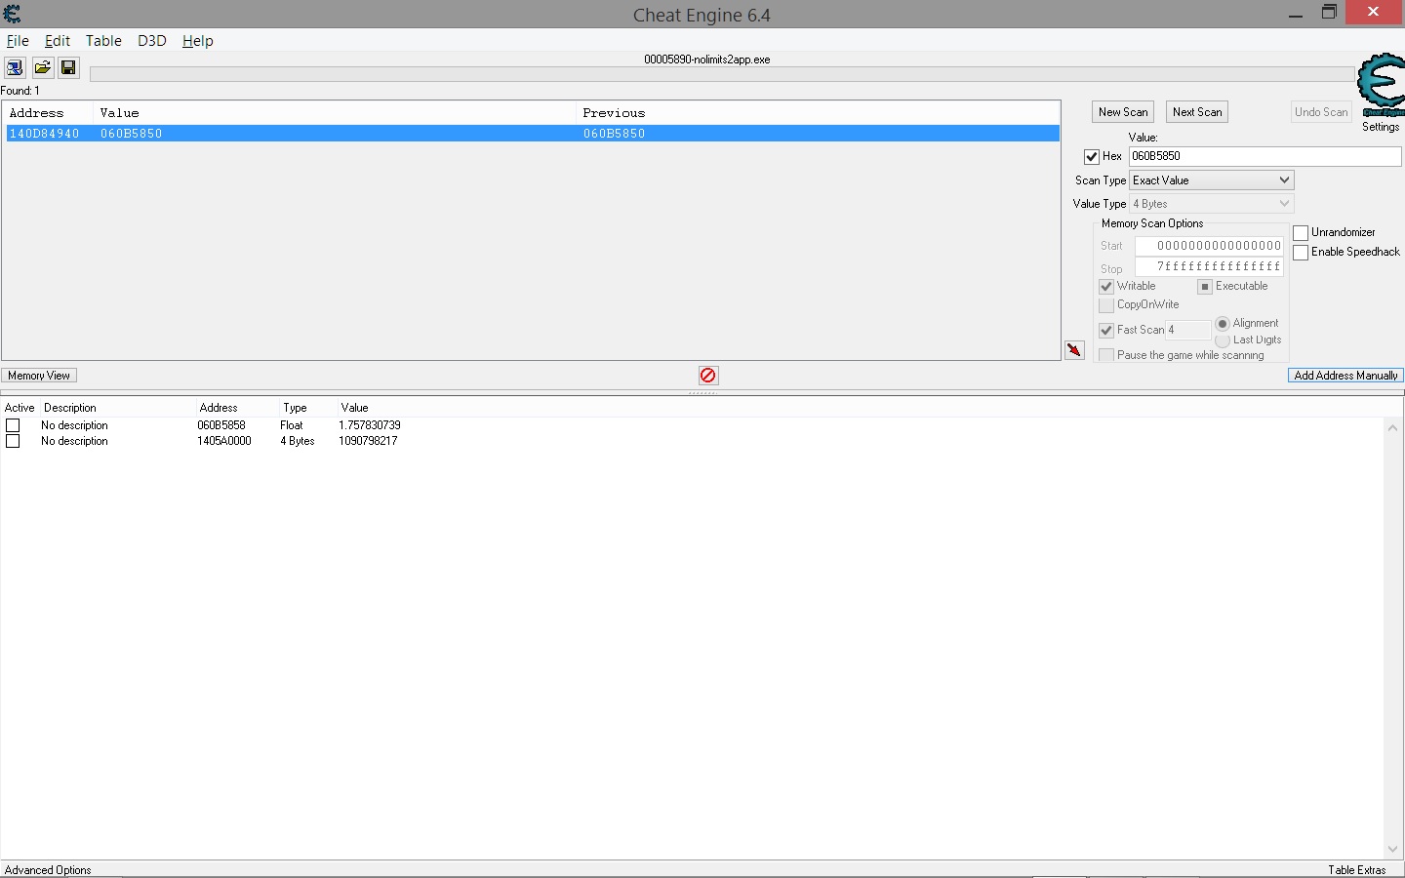The height and width of the screenshot is (878, 1405).
Task: Click the Fast Scan alignment value field
Action: 1188,330
